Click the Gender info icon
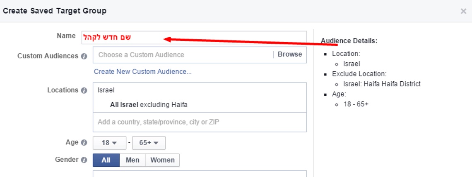The image size is (472, 177). coord(84,160)
